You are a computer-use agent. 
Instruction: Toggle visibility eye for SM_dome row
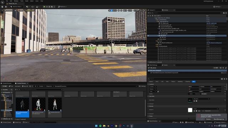(x=148, y=36)
